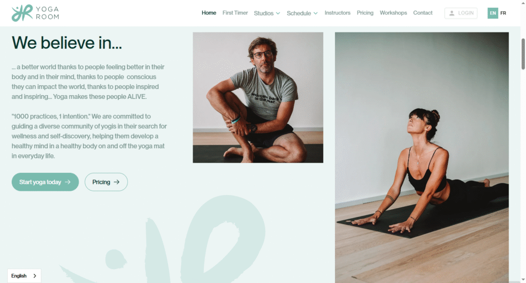Click the Contact navigation link
This screenshot has height=283, width=526.
click(x=423, y=13)
